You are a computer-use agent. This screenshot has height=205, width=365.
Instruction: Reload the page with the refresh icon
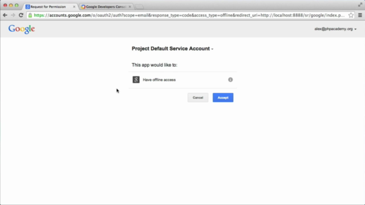pyautogui.click(x=21, y=15)
